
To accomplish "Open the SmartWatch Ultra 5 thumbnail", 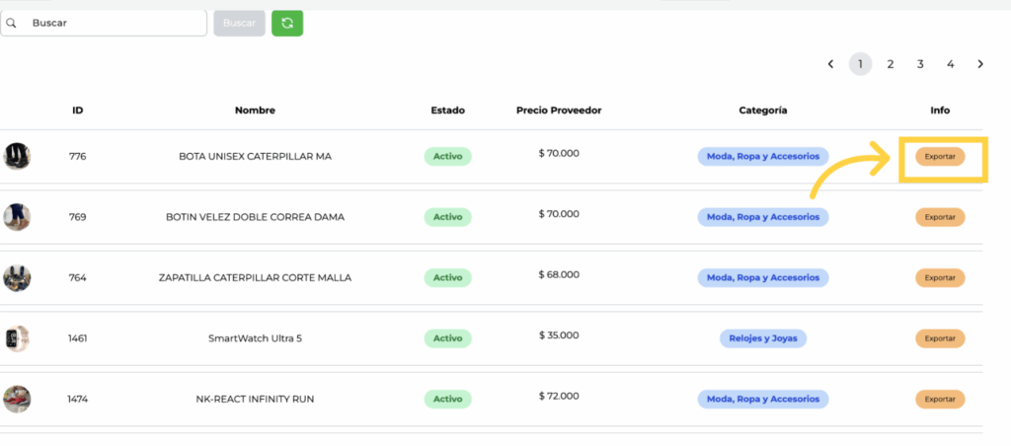I will click(17, 338).
